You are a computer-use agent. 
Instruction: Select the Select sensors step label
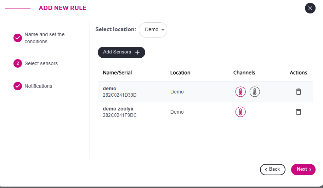coord(41,64)
